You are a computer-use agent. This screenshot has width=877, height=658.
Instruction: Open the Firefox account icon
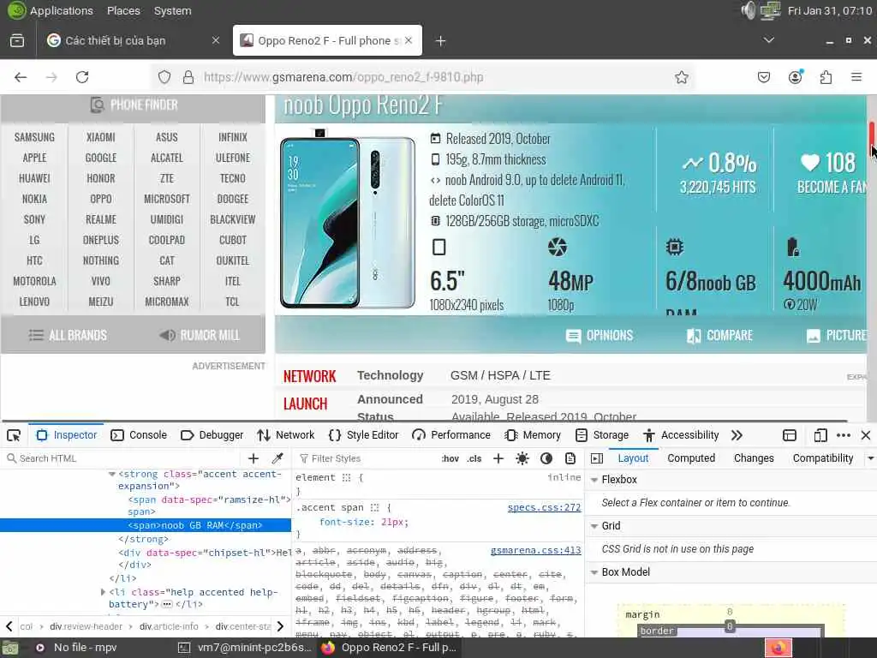(795, 77)
